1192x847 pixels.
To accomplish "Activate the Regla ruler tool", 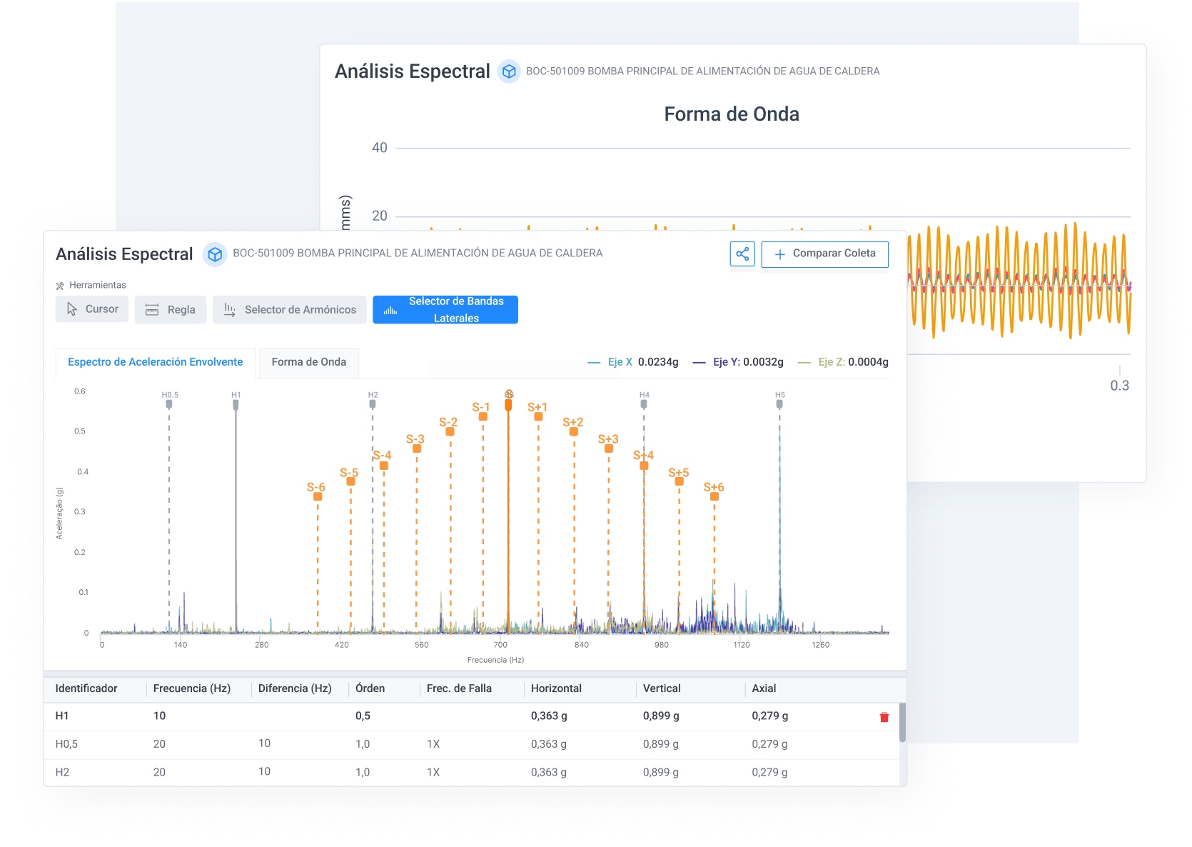I will point(171,310).
